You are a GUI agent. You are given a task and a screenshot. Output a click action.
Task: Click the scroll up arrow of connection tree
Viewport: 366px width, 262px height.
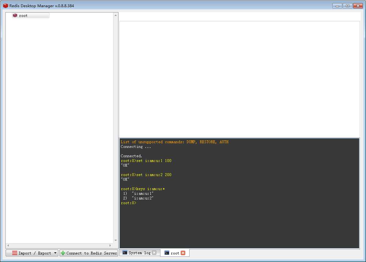[116, 15]
